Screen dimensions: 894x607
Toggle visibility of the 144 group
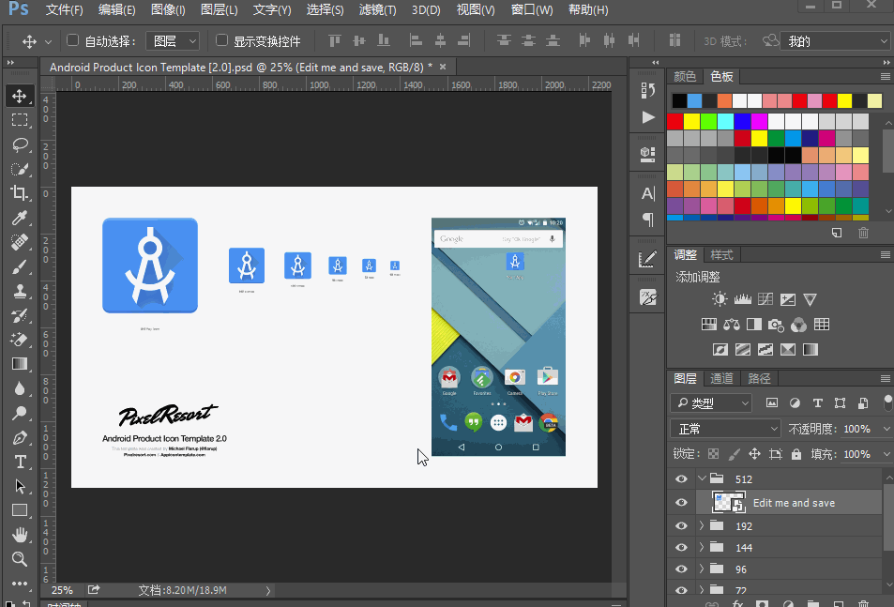(681, 547)
